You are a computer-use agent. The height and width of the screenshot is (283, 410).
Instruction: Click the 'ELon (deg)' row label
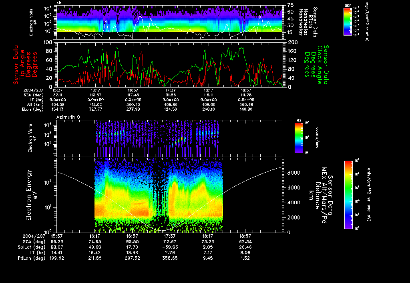pyautogui.click(x=33, y=110)
